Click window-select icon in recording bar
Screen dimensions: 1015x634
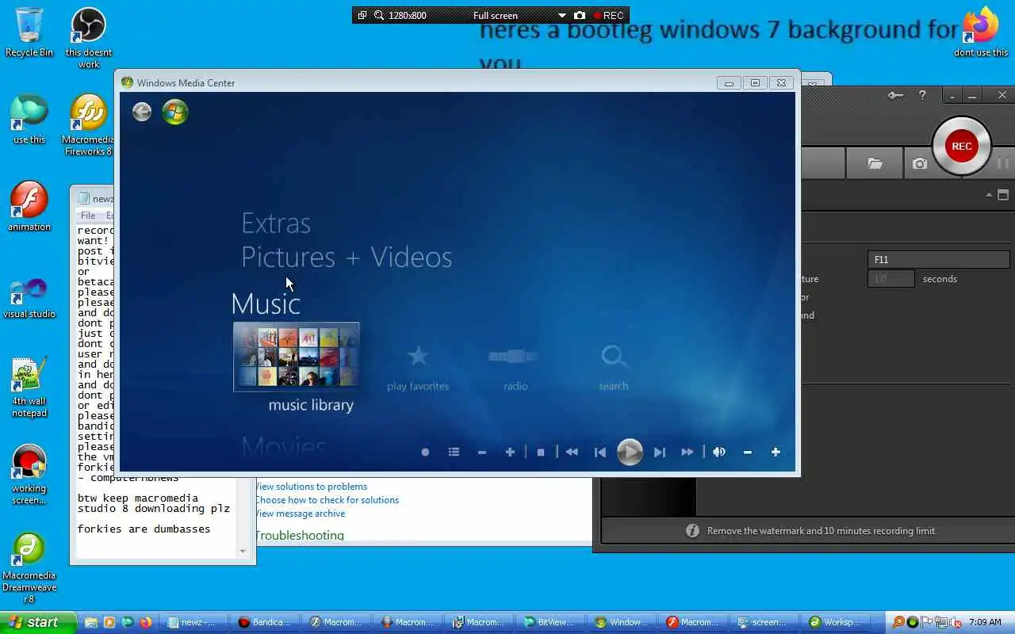pyautogui.click(x=362, y=15)
